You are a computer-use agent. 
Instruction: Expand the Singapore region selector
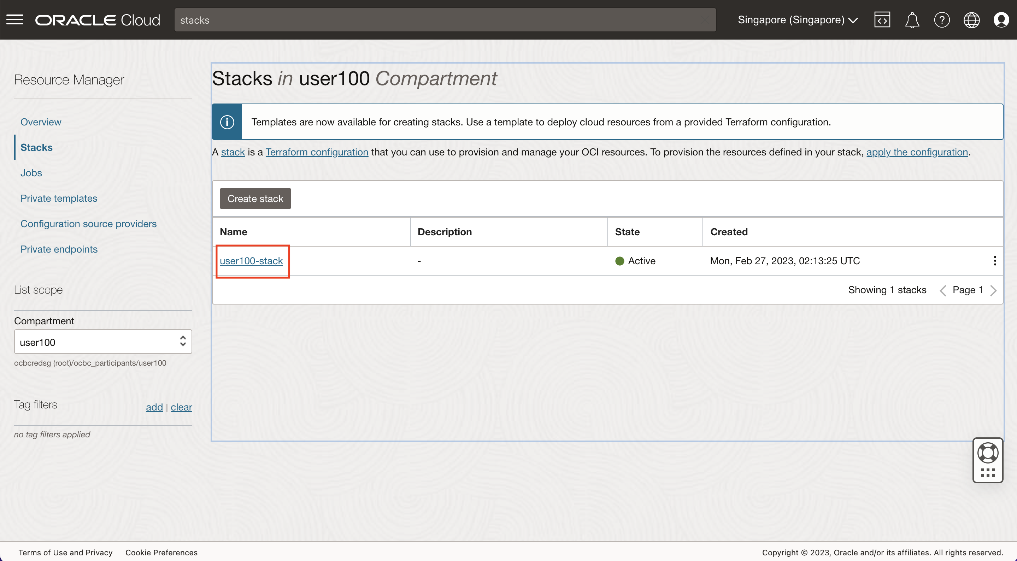tap(798, 20)
